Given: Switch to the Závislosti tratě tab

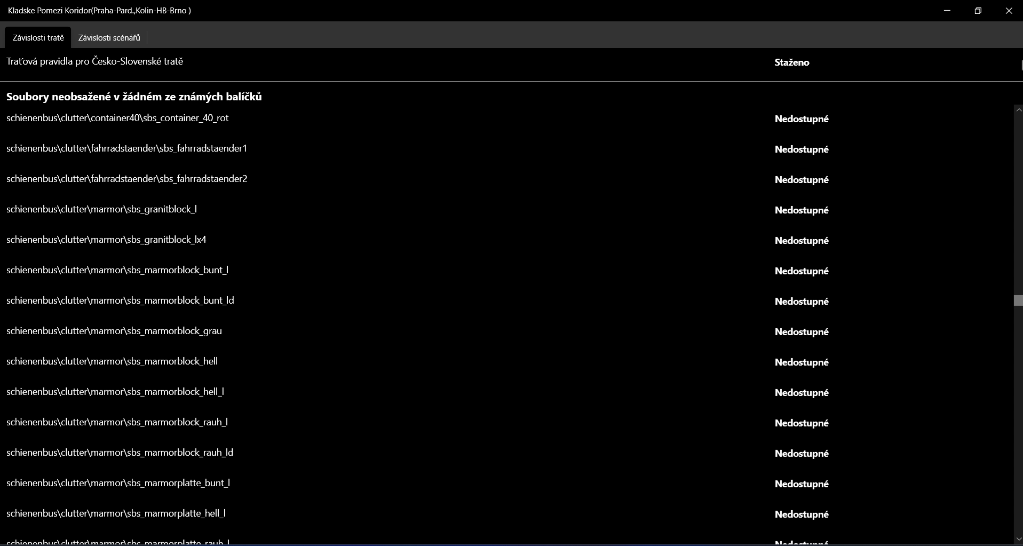Looking at the screenshot, I should [38, 37].
